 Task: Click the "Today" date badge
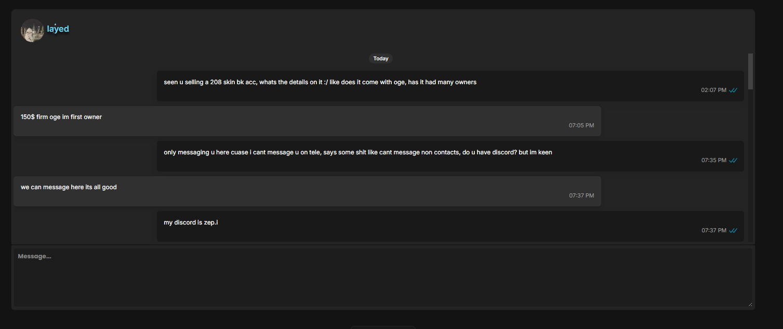tap(381, 59)
